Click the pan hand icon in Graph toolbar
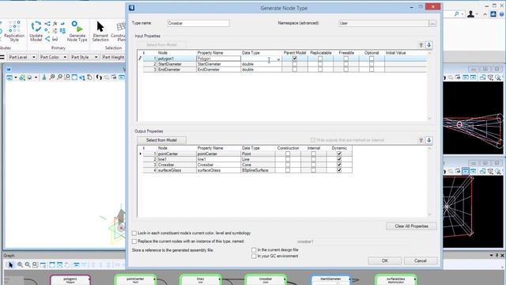This screenshot has height=285, width=506. click(x=67, y=265)
